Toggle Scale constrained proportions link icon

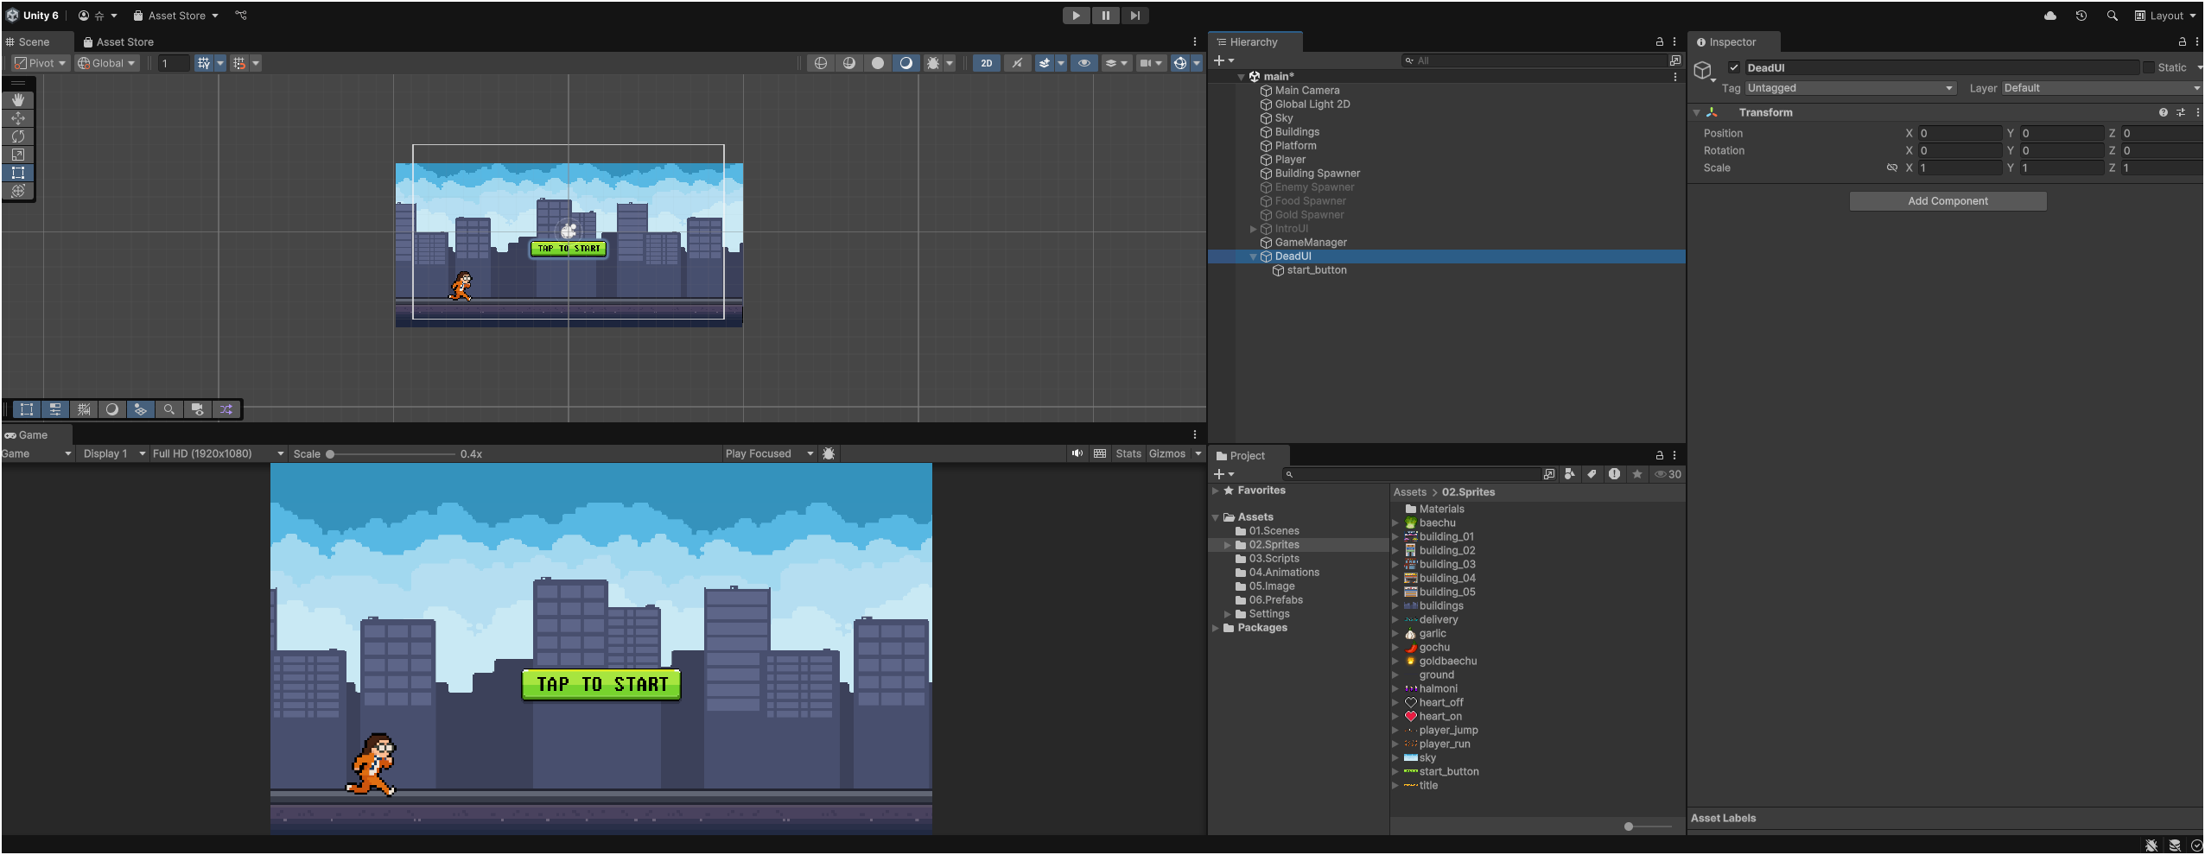(x=1892, y=168)
